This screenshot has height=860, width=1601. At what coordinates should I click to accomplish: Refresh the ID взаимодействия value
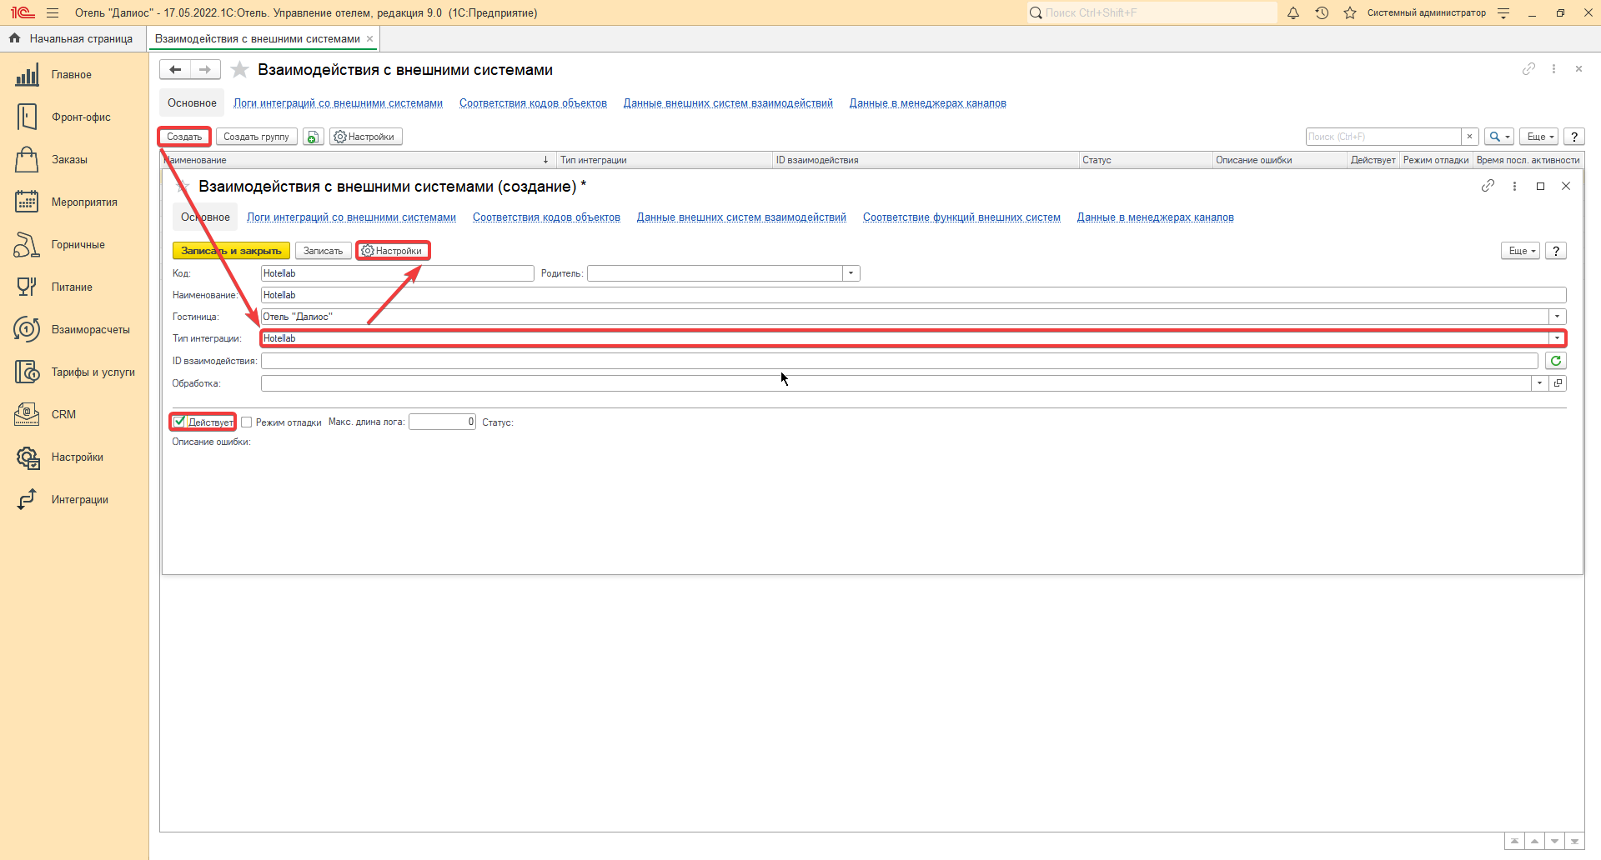point(1556,361)
